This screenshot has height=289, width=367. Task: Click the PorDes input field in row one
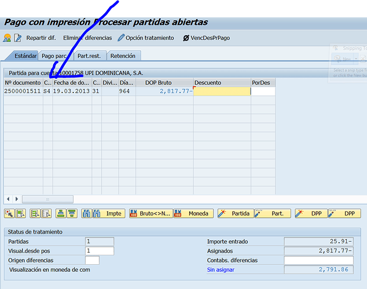(x=263, y=91)
